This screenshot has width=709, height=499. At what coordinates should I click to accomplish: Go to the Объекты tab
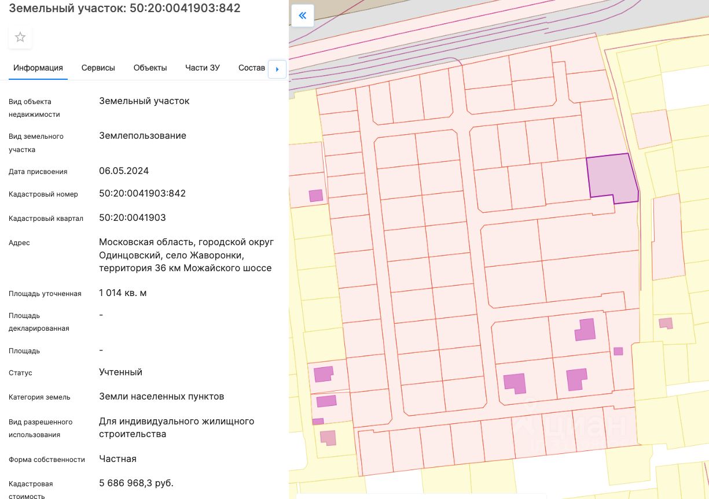tap(150, 68)
